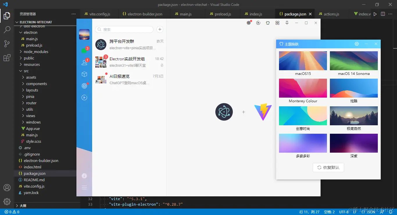This screenshot has width=397, height=215.
Task: Click the settings gear in theme window titlebar
Action: pyautogui.click(x=357, y=44)
